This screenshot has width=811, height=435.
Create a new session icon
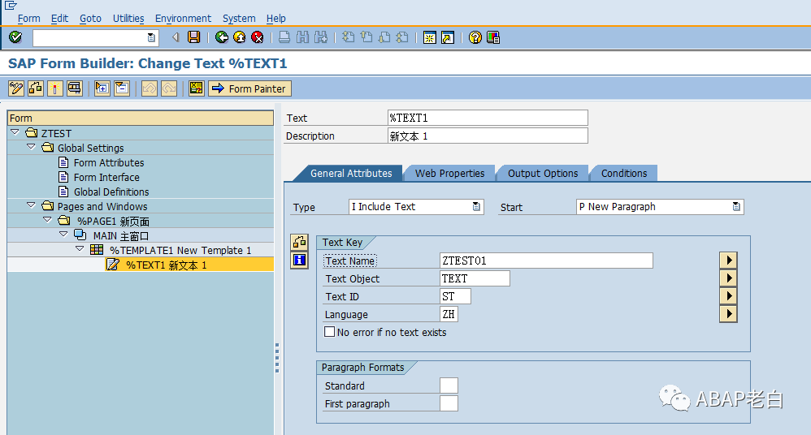tap(430, 37)
